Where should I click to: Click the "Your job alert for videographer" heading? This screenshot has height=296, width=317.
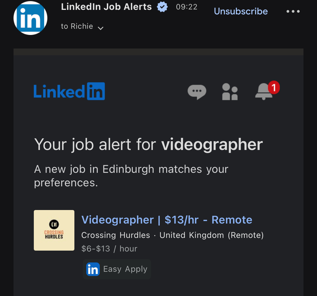pyautogui.click(x=148, y=145)
